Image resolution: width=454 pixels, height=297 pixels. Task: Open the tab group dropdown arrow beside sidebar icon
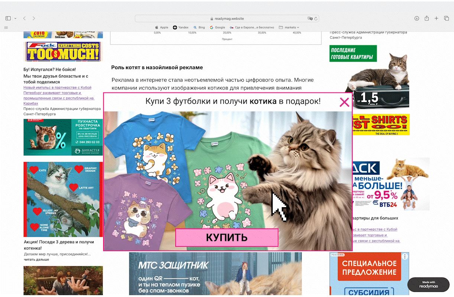coord(15,18)
